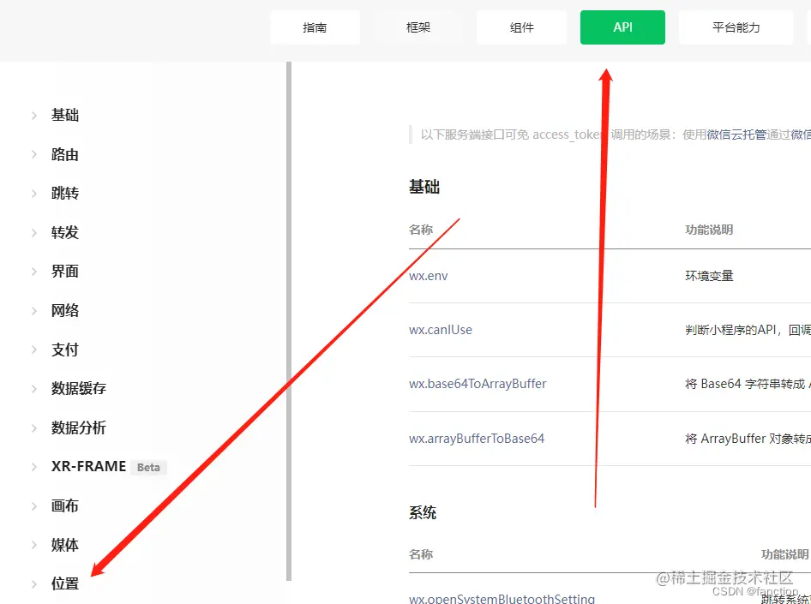Image resolution: width=811 pixels, height=604 pixels.
Task: Click the XR-FRAME chevron icon
Action: (33, 467)
